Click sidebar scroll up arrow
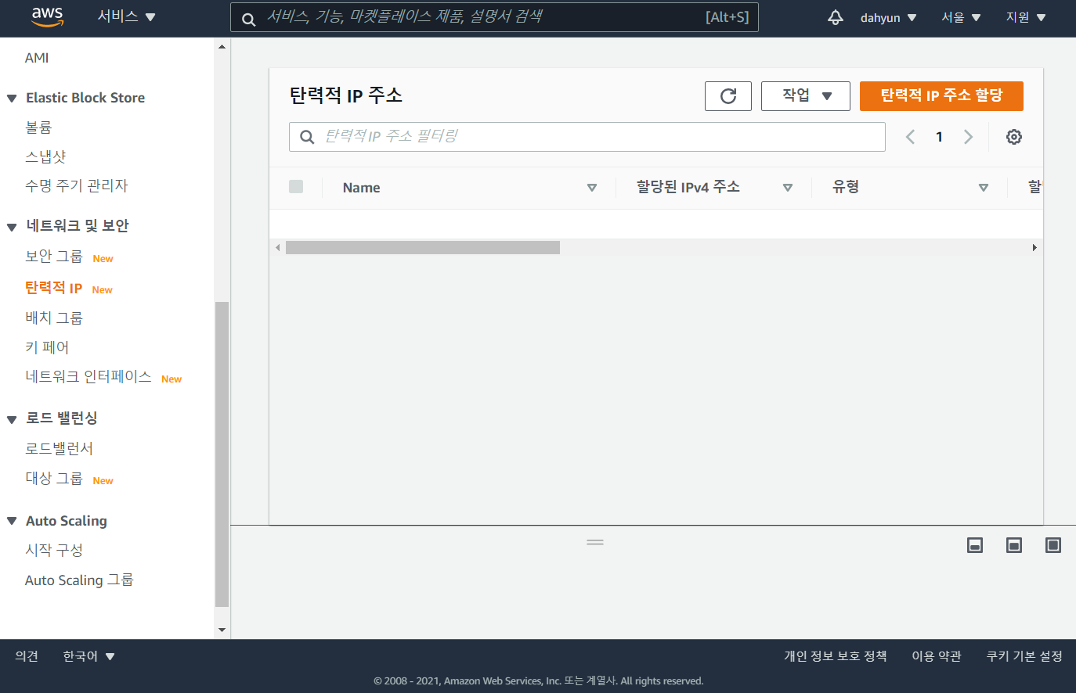 pyautogui.click(x=222, y=47)
